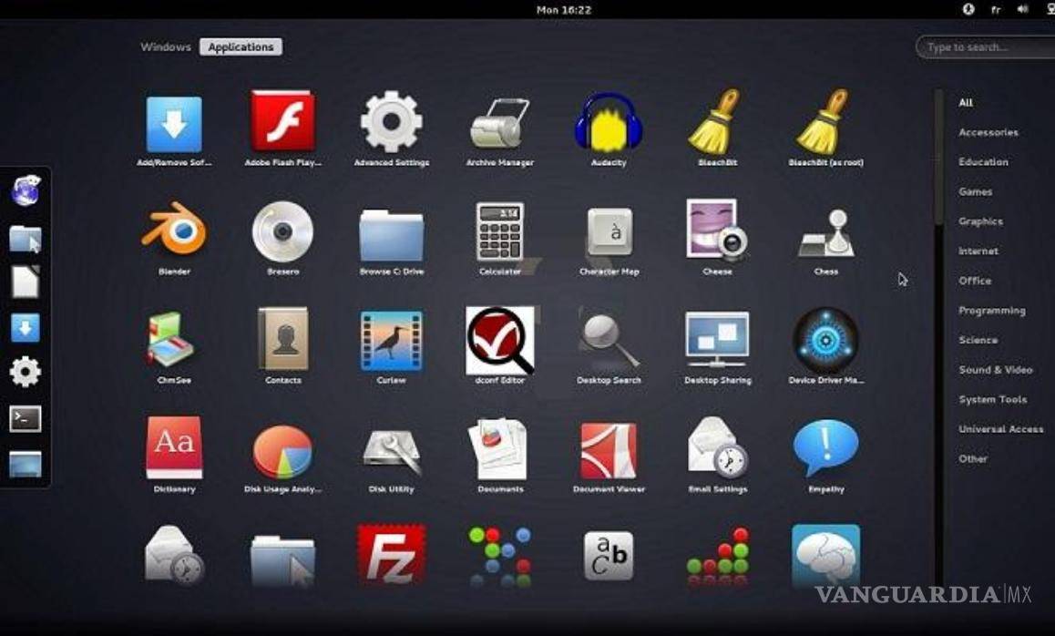Switch to the Windows tab
1055x636 pixels.
[165, 46]
